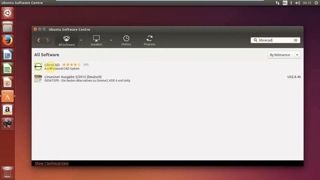320x180 pixels.
Task: Maximize the Ubuntu Software Centre window
Action: (x=44, y=29)
